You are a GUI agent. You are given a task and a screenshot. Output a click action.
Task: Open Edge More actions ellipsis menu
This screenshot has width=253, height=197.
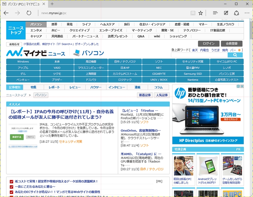(x=247, y=13)
